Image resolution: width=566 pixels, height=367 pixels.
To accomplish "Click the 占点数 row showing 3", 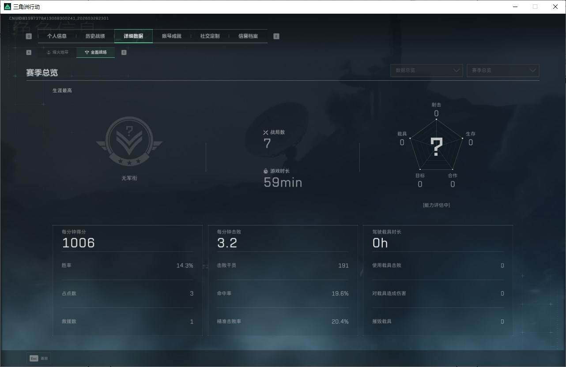I will (128, 294).
